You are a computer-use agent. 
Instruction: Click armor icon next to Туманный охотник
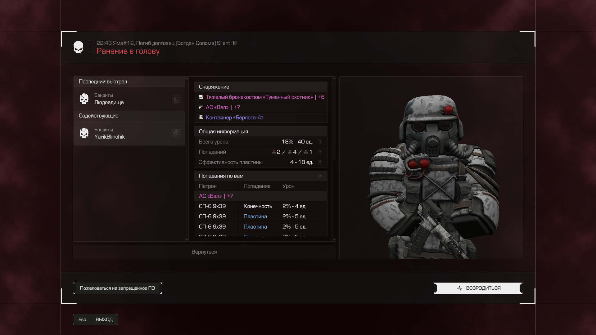coord(201,97)
